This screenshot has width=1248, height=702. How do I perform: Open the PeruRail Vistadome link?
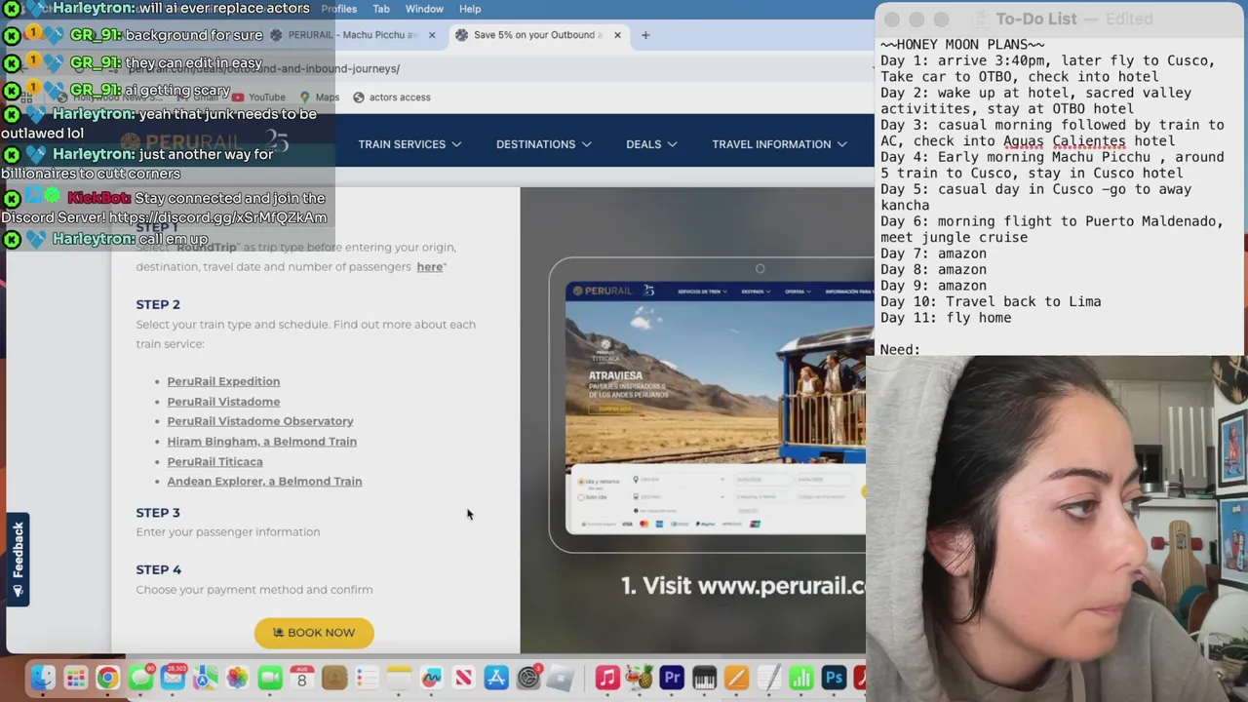point(223,402)
